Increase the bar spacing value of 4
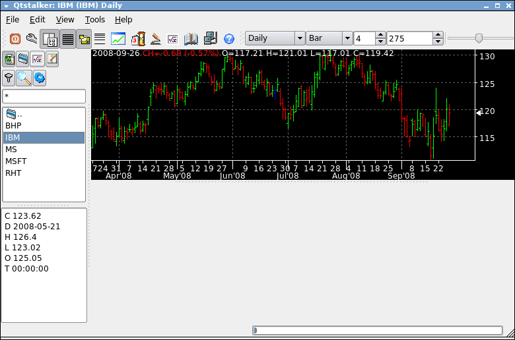Screen dimensions: 515x340 pos(380,35)
